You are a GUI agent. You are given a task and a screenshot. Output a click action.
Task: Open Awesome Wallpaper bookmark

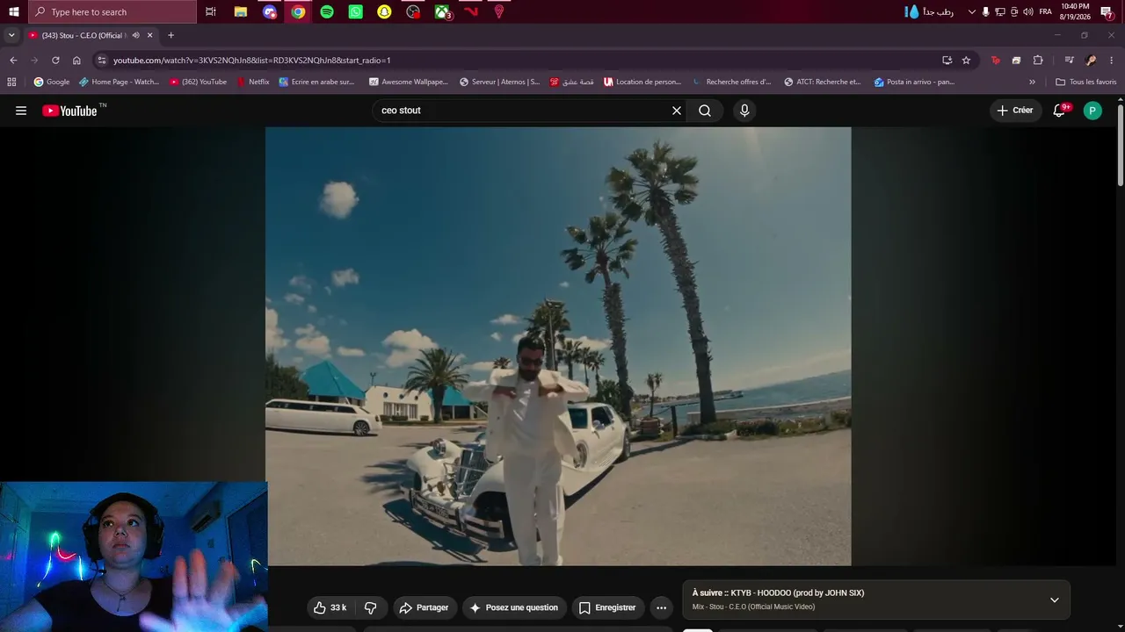[x=409, y=82]
